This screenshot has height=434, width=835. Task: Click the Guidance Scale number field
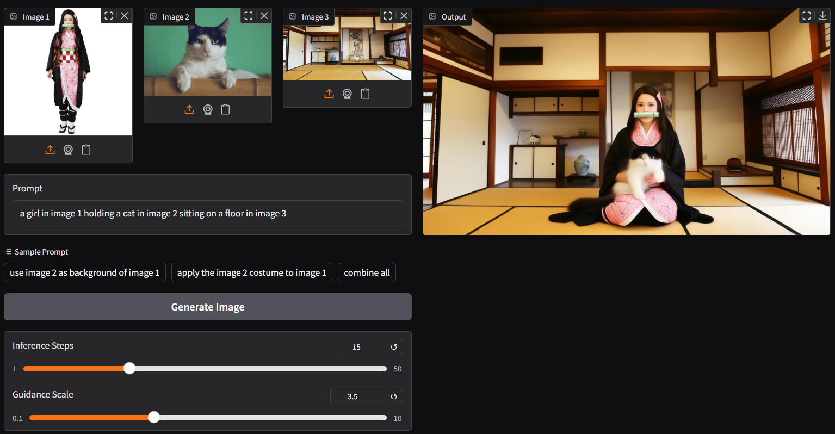tap(357, 396)
